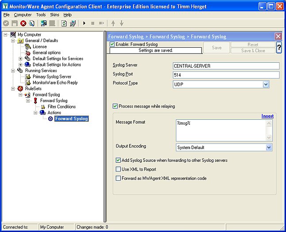Viewport: 286px width, 232px height.
Task: Collapse the Running Services node
Action: (13, 71)
